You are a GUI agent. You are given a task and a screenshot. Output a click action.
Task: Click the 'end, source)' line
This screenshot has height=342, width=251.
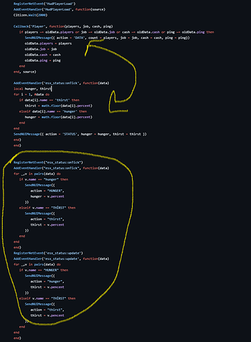click(25, 72)
